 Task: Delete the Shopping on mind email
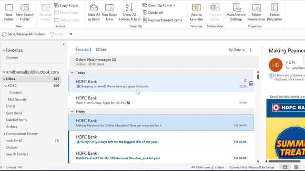pyautogui.click(x=251, y=84)
